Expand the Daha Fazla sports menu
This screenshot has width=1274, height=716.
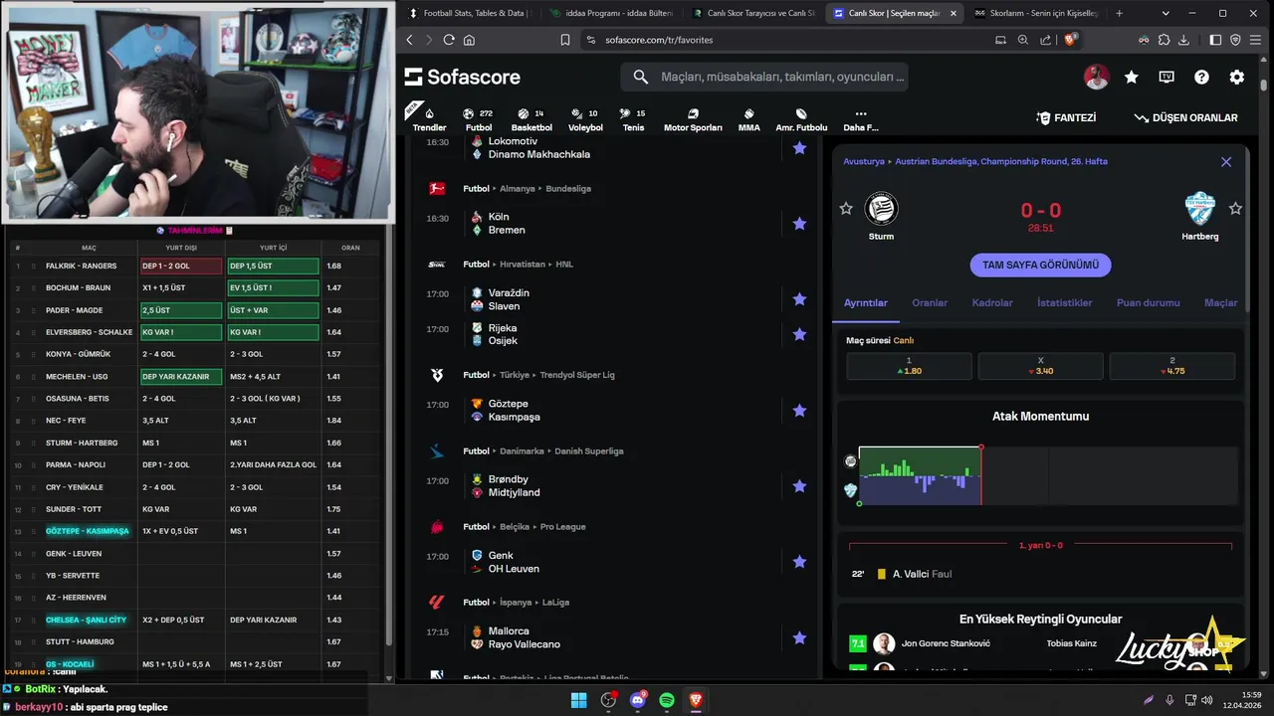[x=861, y=119]
